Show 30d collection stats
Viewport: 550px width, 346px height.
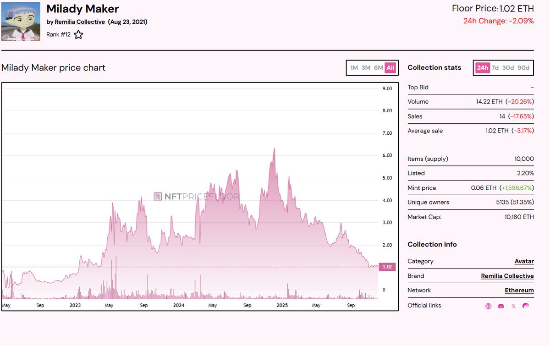point(508,68)
